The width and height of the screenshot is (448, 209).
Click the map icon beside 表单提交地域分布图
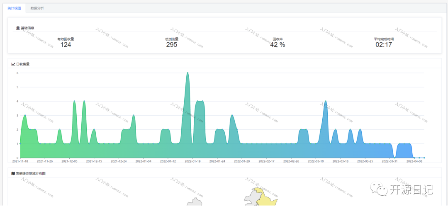coord(13,173)
